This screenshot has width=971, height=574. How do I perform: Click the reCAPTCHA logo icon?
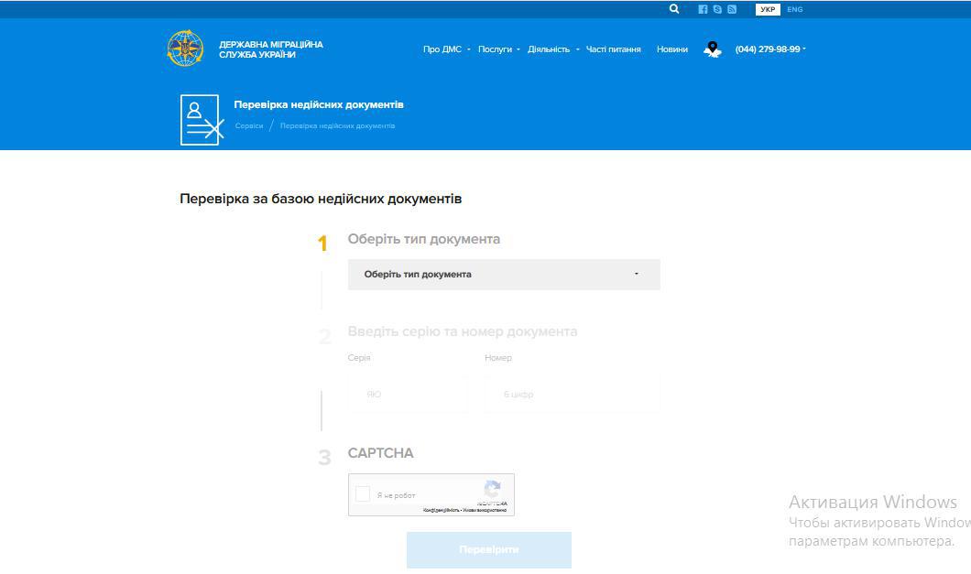coord(492,490)
